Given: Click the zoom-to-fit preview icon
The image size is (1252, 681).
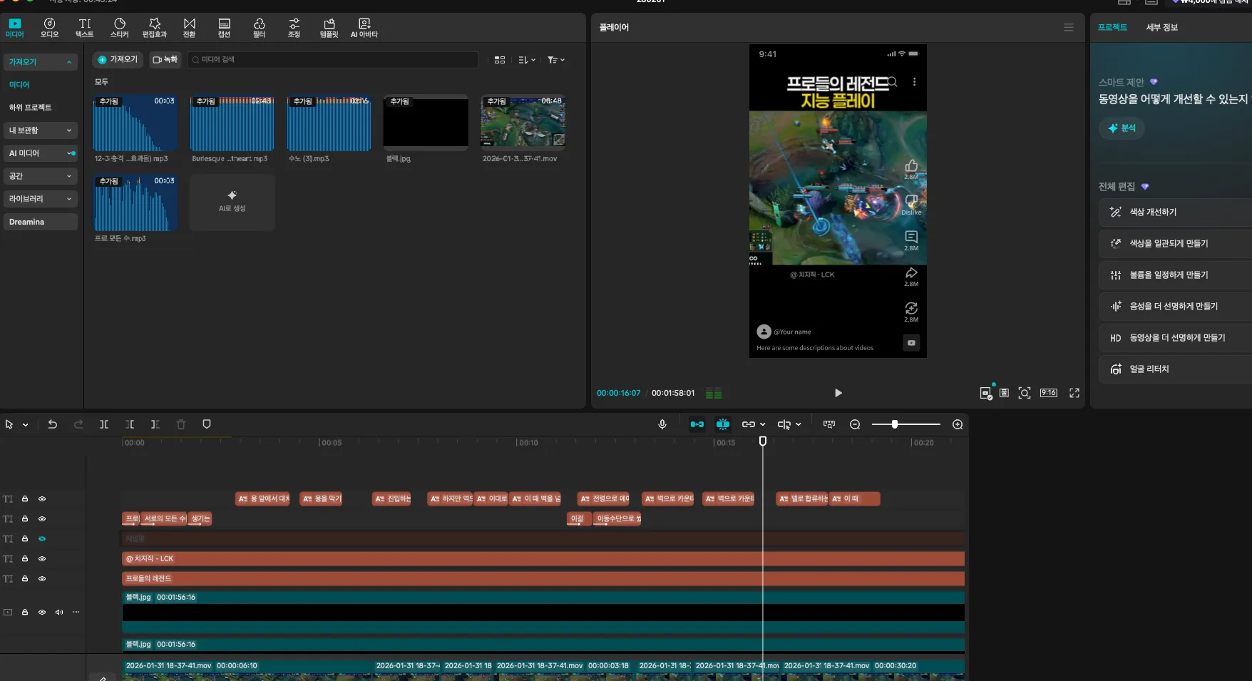Looking at the screenshot, I should pyautogui.click(x=1025, y=393).
